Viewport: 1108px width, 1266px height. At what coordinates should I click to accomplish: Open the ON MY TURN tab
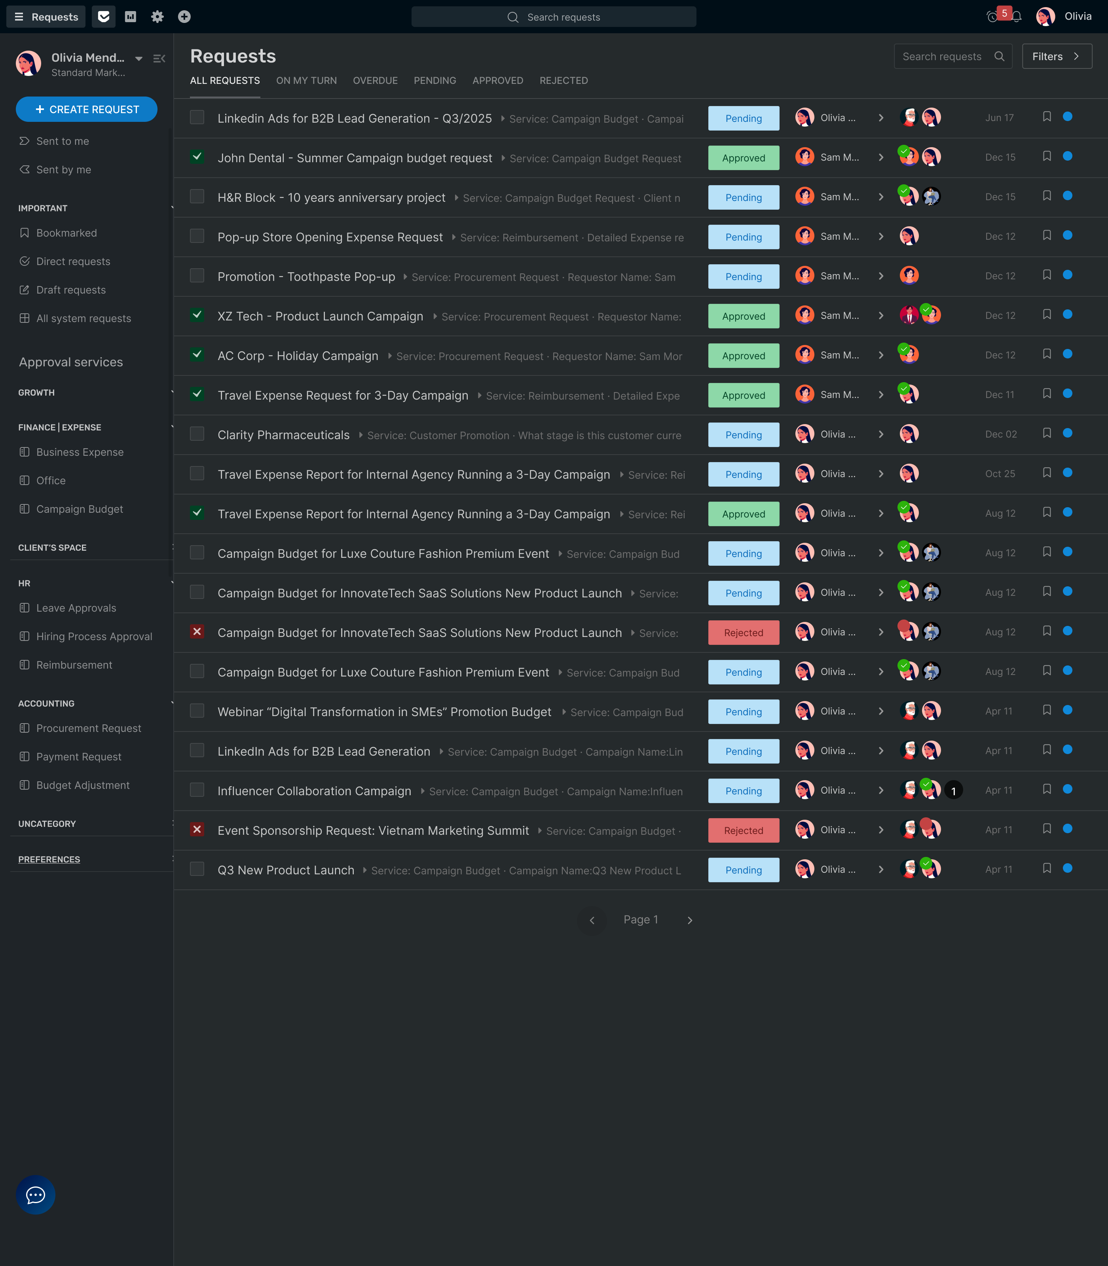click(x=306, y=80)
